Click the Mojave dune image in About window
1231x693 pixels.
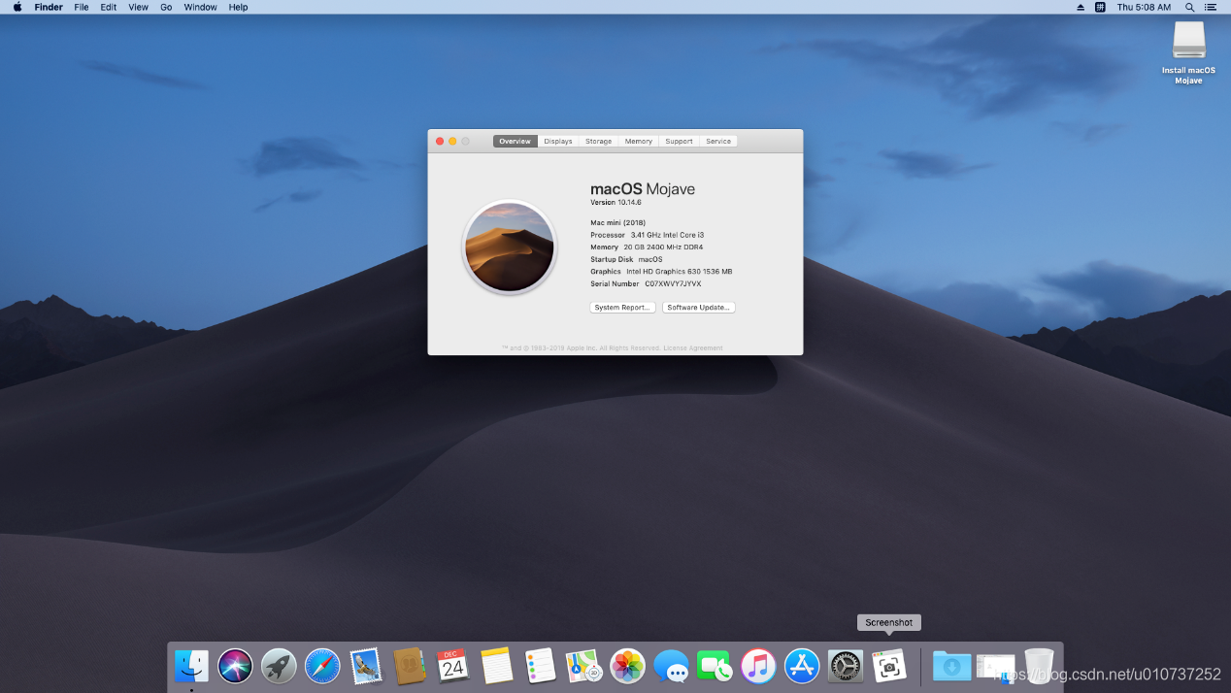pos(510,247)
